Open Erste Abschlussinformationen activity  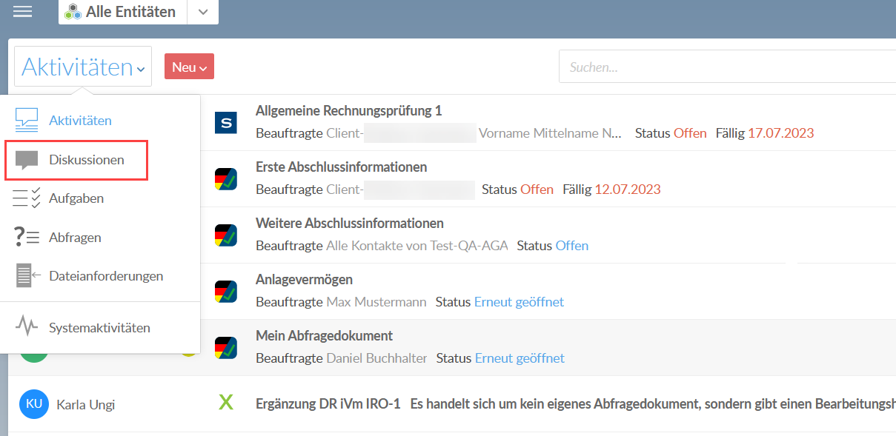pos(341,167)
